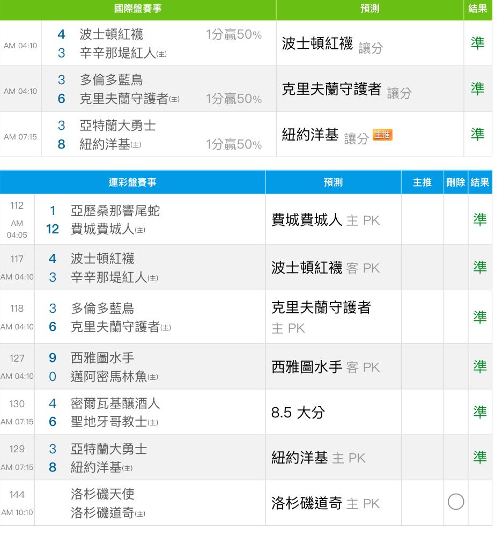Click the 刪除 column header
The width and height of the screenshot is (503, 536).
click(x=455, y=182)
